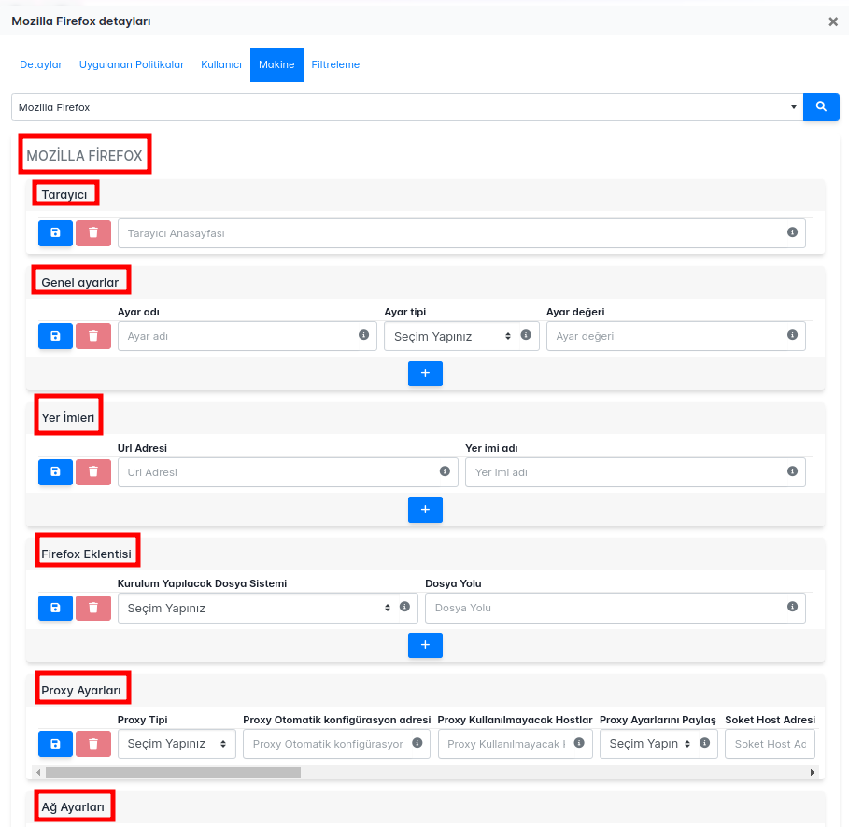Image resolution: width=849 pixels, height=827 pixels.
Task: Click the Soket Host Adresi input
Action: pos(770,744)
